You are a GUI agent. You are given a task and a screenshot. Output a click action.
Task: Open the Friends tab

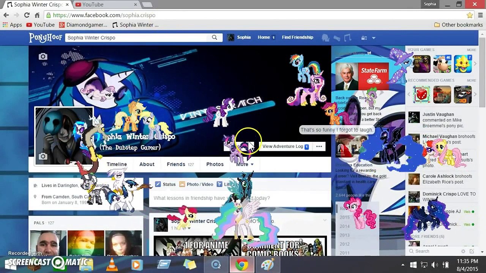pos(180,164)
